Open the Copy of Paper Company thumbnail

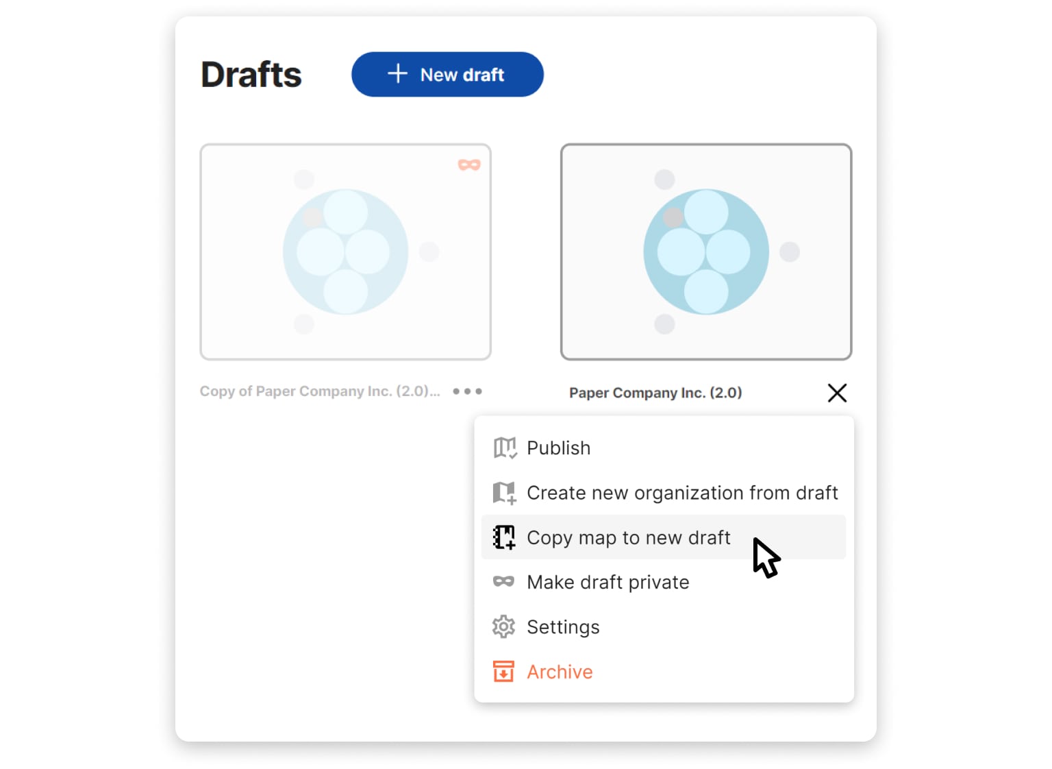pyautogui.click(x=345, y=252)
